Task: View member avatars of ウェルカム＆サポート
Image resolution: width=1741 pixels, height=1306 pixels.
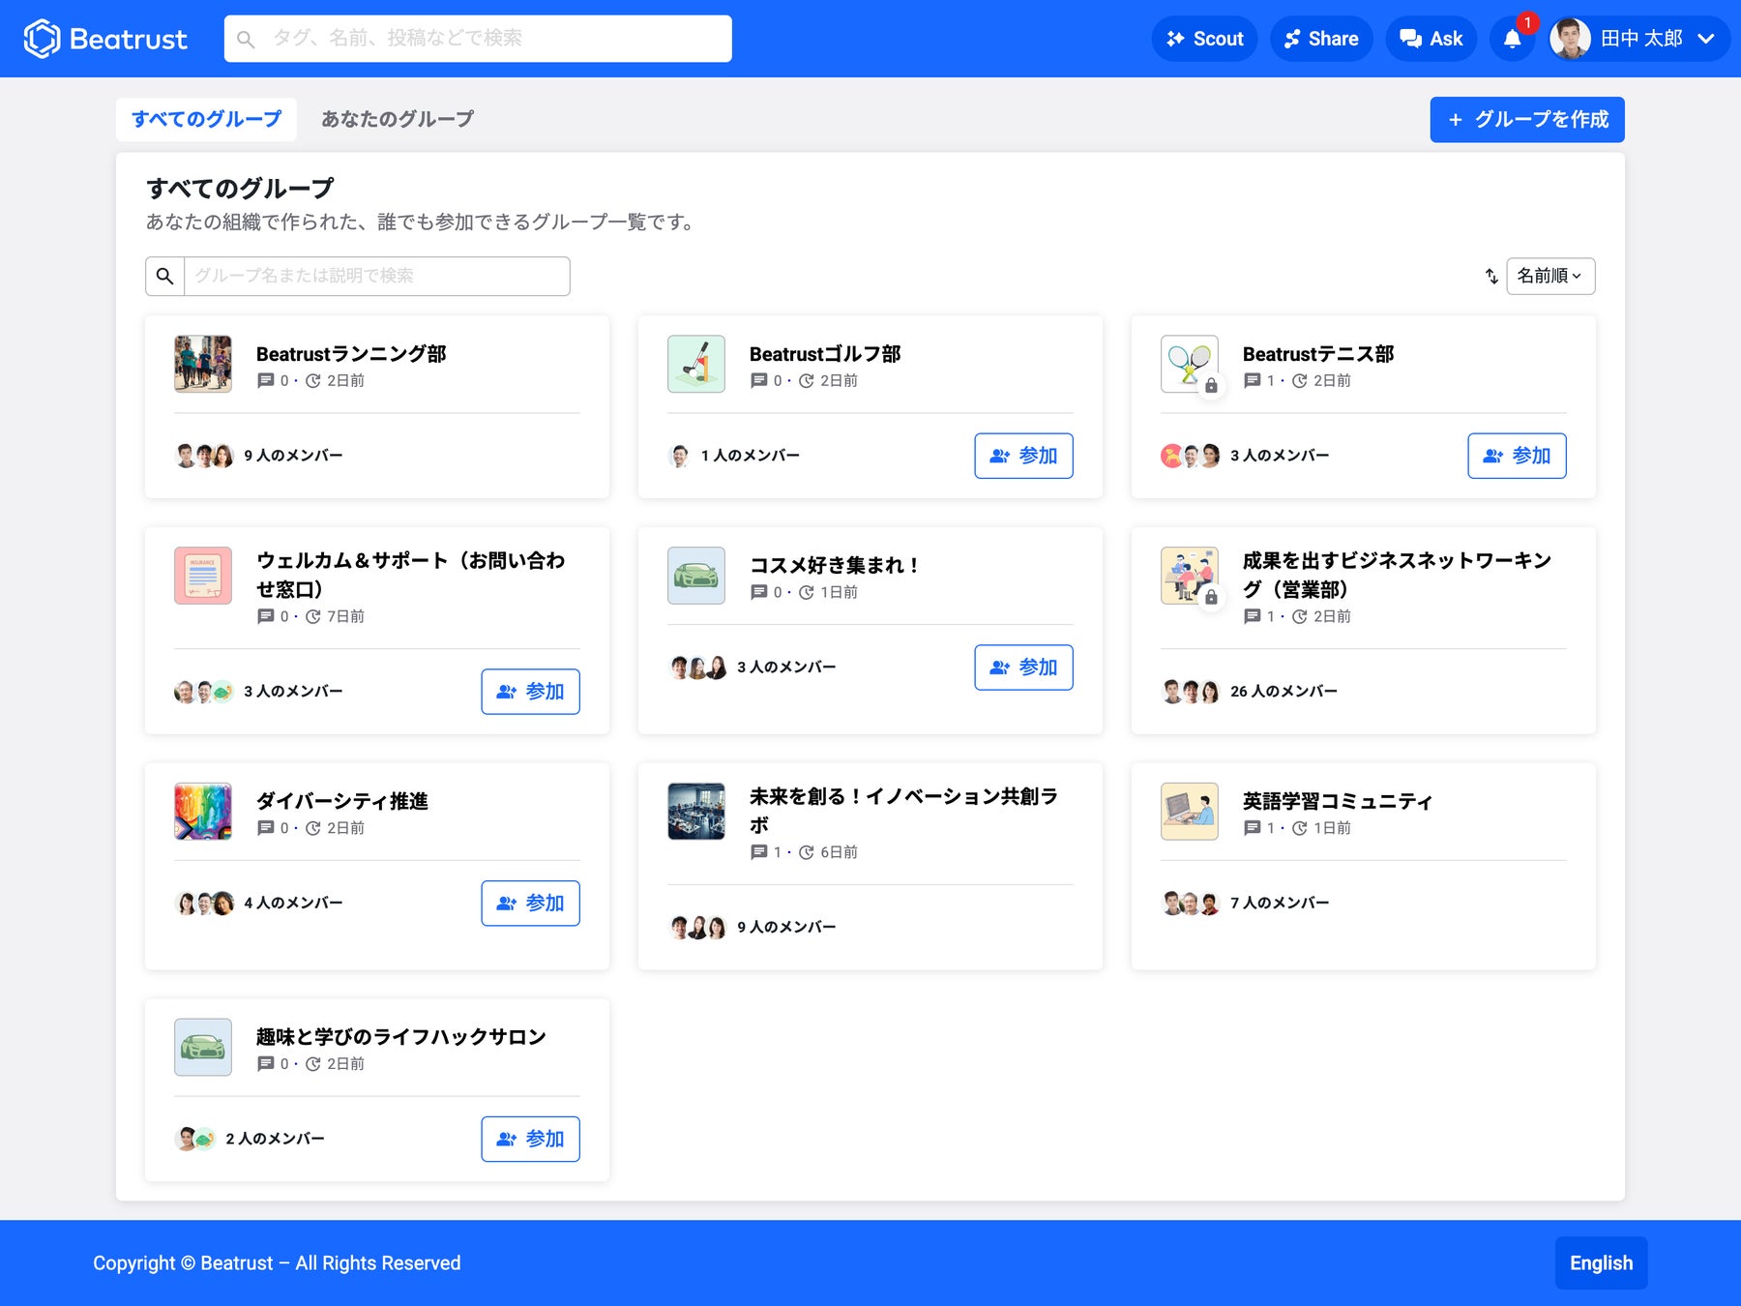Action: tap(204, 692)
